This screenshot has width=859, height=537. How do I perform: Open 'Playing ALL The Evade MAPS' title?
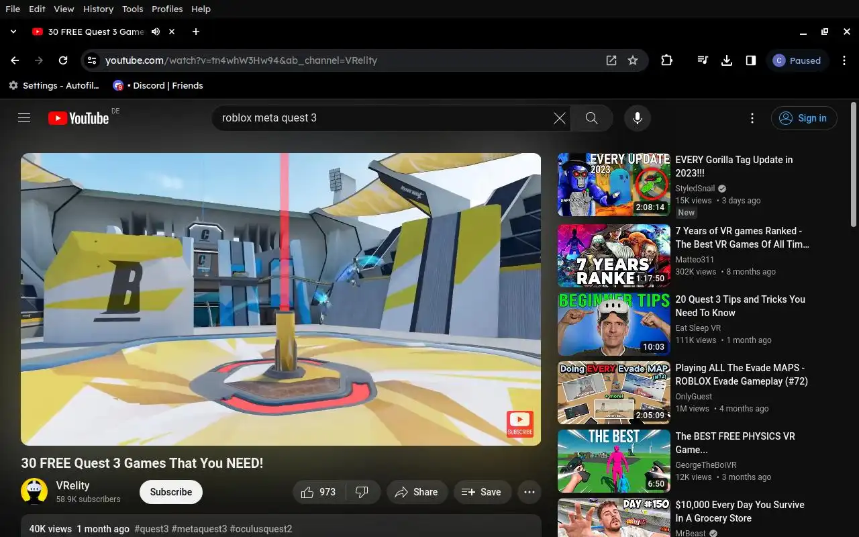coord(741,375)
